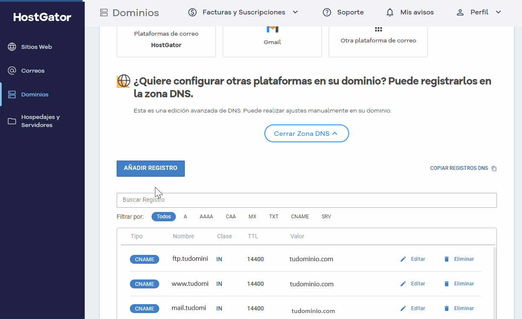This screenshot has height=319, width=522.
Task: Click the globe icon beside the DNS heading
Action: (x=123, y=81)
